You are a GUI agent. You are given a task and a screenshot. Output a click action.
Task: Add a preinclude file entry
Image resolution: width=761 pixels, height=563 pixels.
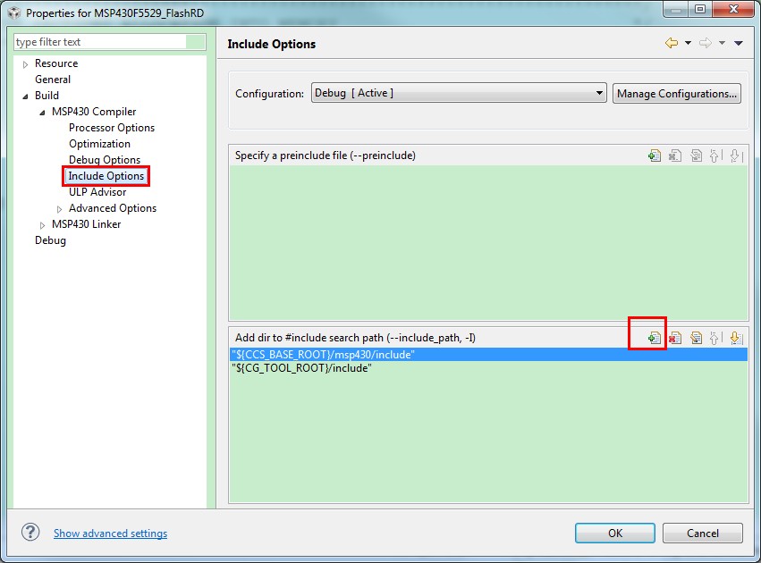[x=655, y=155]
